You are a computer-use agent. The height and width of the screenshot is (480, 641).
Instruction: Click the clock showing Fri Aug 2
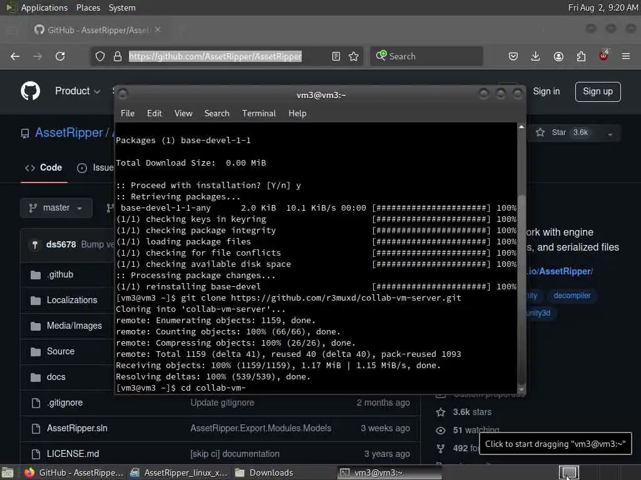[x=603, y=7]
